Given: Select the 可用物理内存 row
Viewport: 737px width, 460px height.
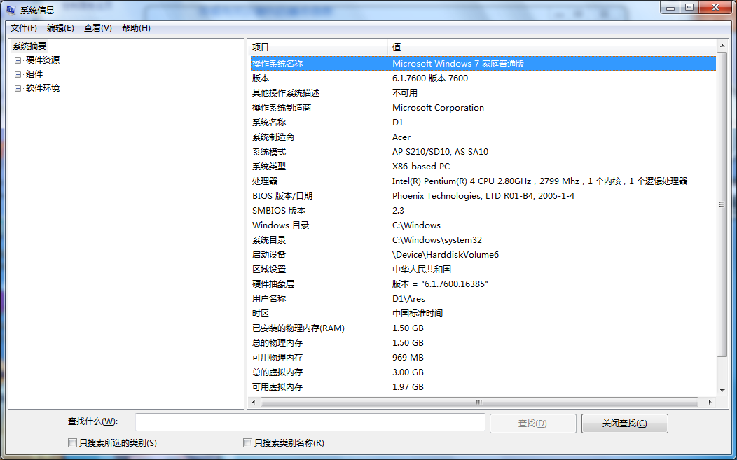Looking at the screenshot, I should click(483, 357).
